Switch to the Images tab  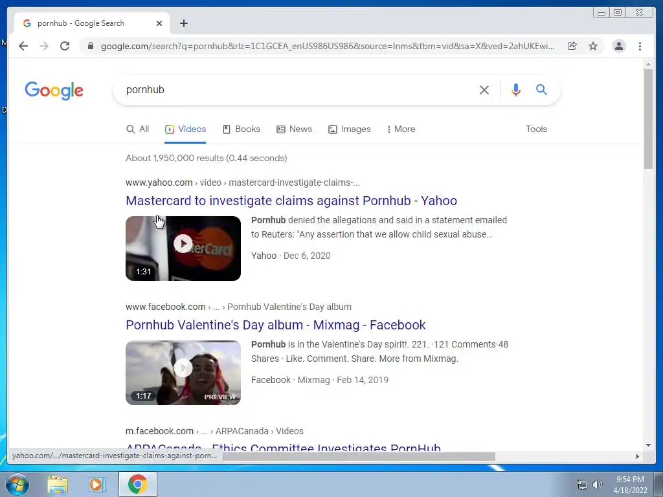coord(349,129)
